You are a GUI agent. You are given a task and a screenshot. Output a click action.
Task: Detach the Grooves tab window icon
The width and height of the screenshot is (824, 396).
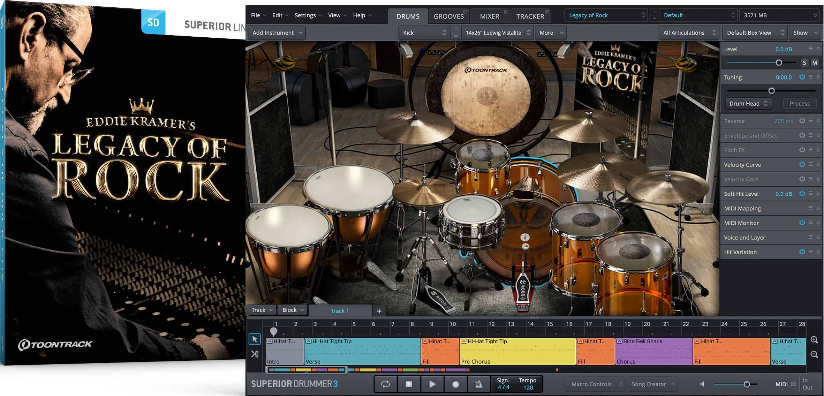pos(465,11)
